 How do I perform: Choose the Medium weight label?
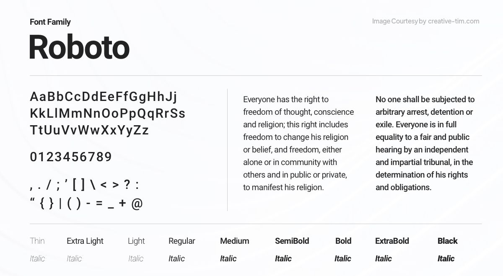234,241
